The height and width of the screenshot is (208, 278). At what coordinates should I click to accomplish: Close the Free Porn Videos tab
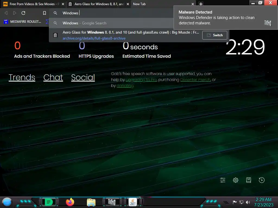point(63,4)
